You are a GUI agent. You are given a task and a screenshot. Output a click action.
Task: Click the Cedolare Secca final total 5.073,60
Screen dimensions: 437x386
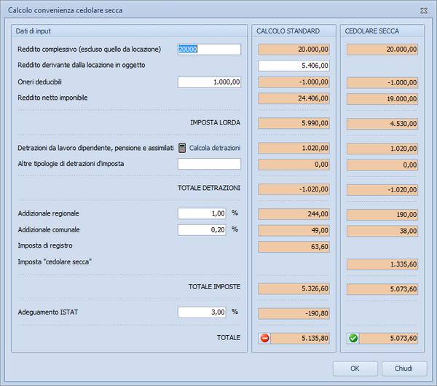[388, 339]
